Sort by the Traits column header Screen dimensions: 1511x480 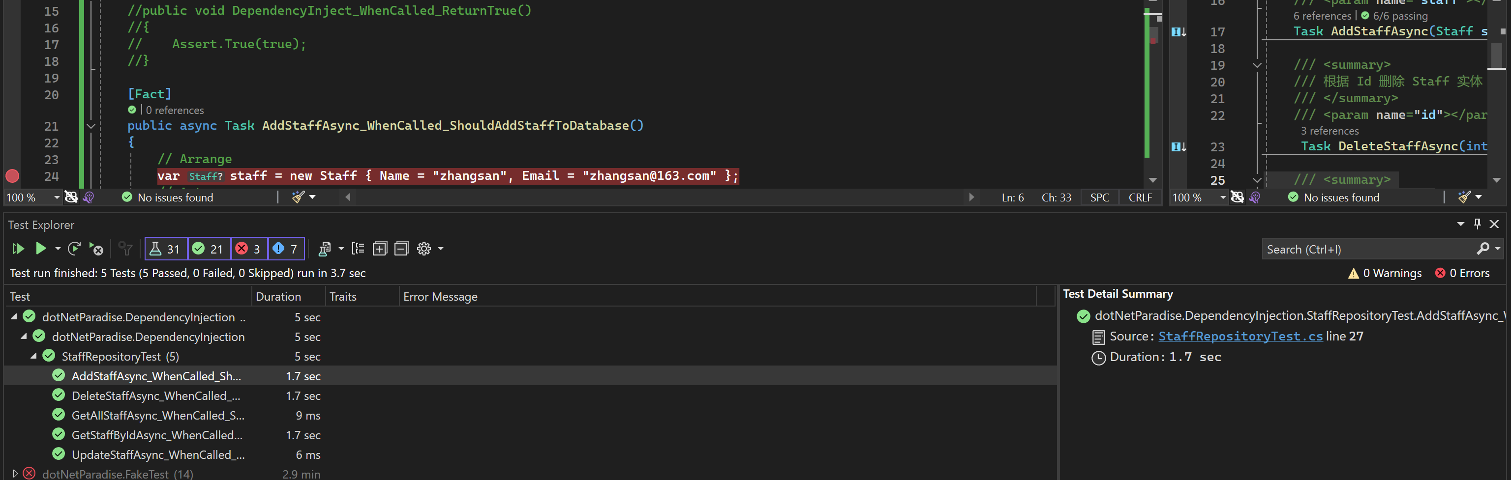coord(362,297)
